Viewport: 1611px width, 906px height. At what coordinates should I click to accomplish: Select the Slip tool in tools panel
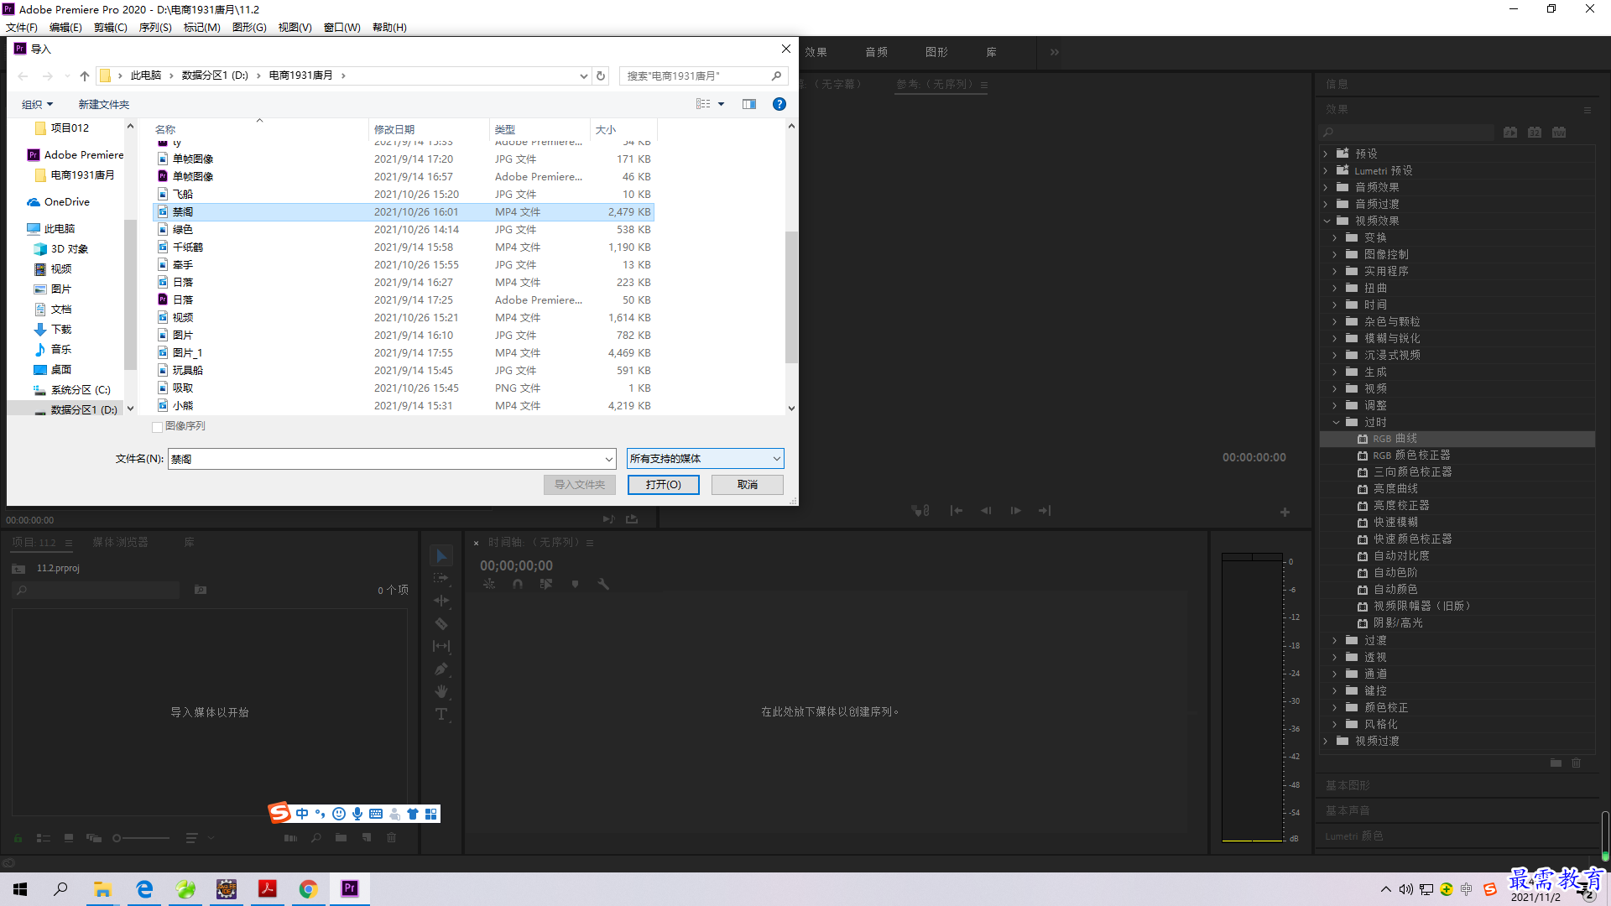(441, 646)
